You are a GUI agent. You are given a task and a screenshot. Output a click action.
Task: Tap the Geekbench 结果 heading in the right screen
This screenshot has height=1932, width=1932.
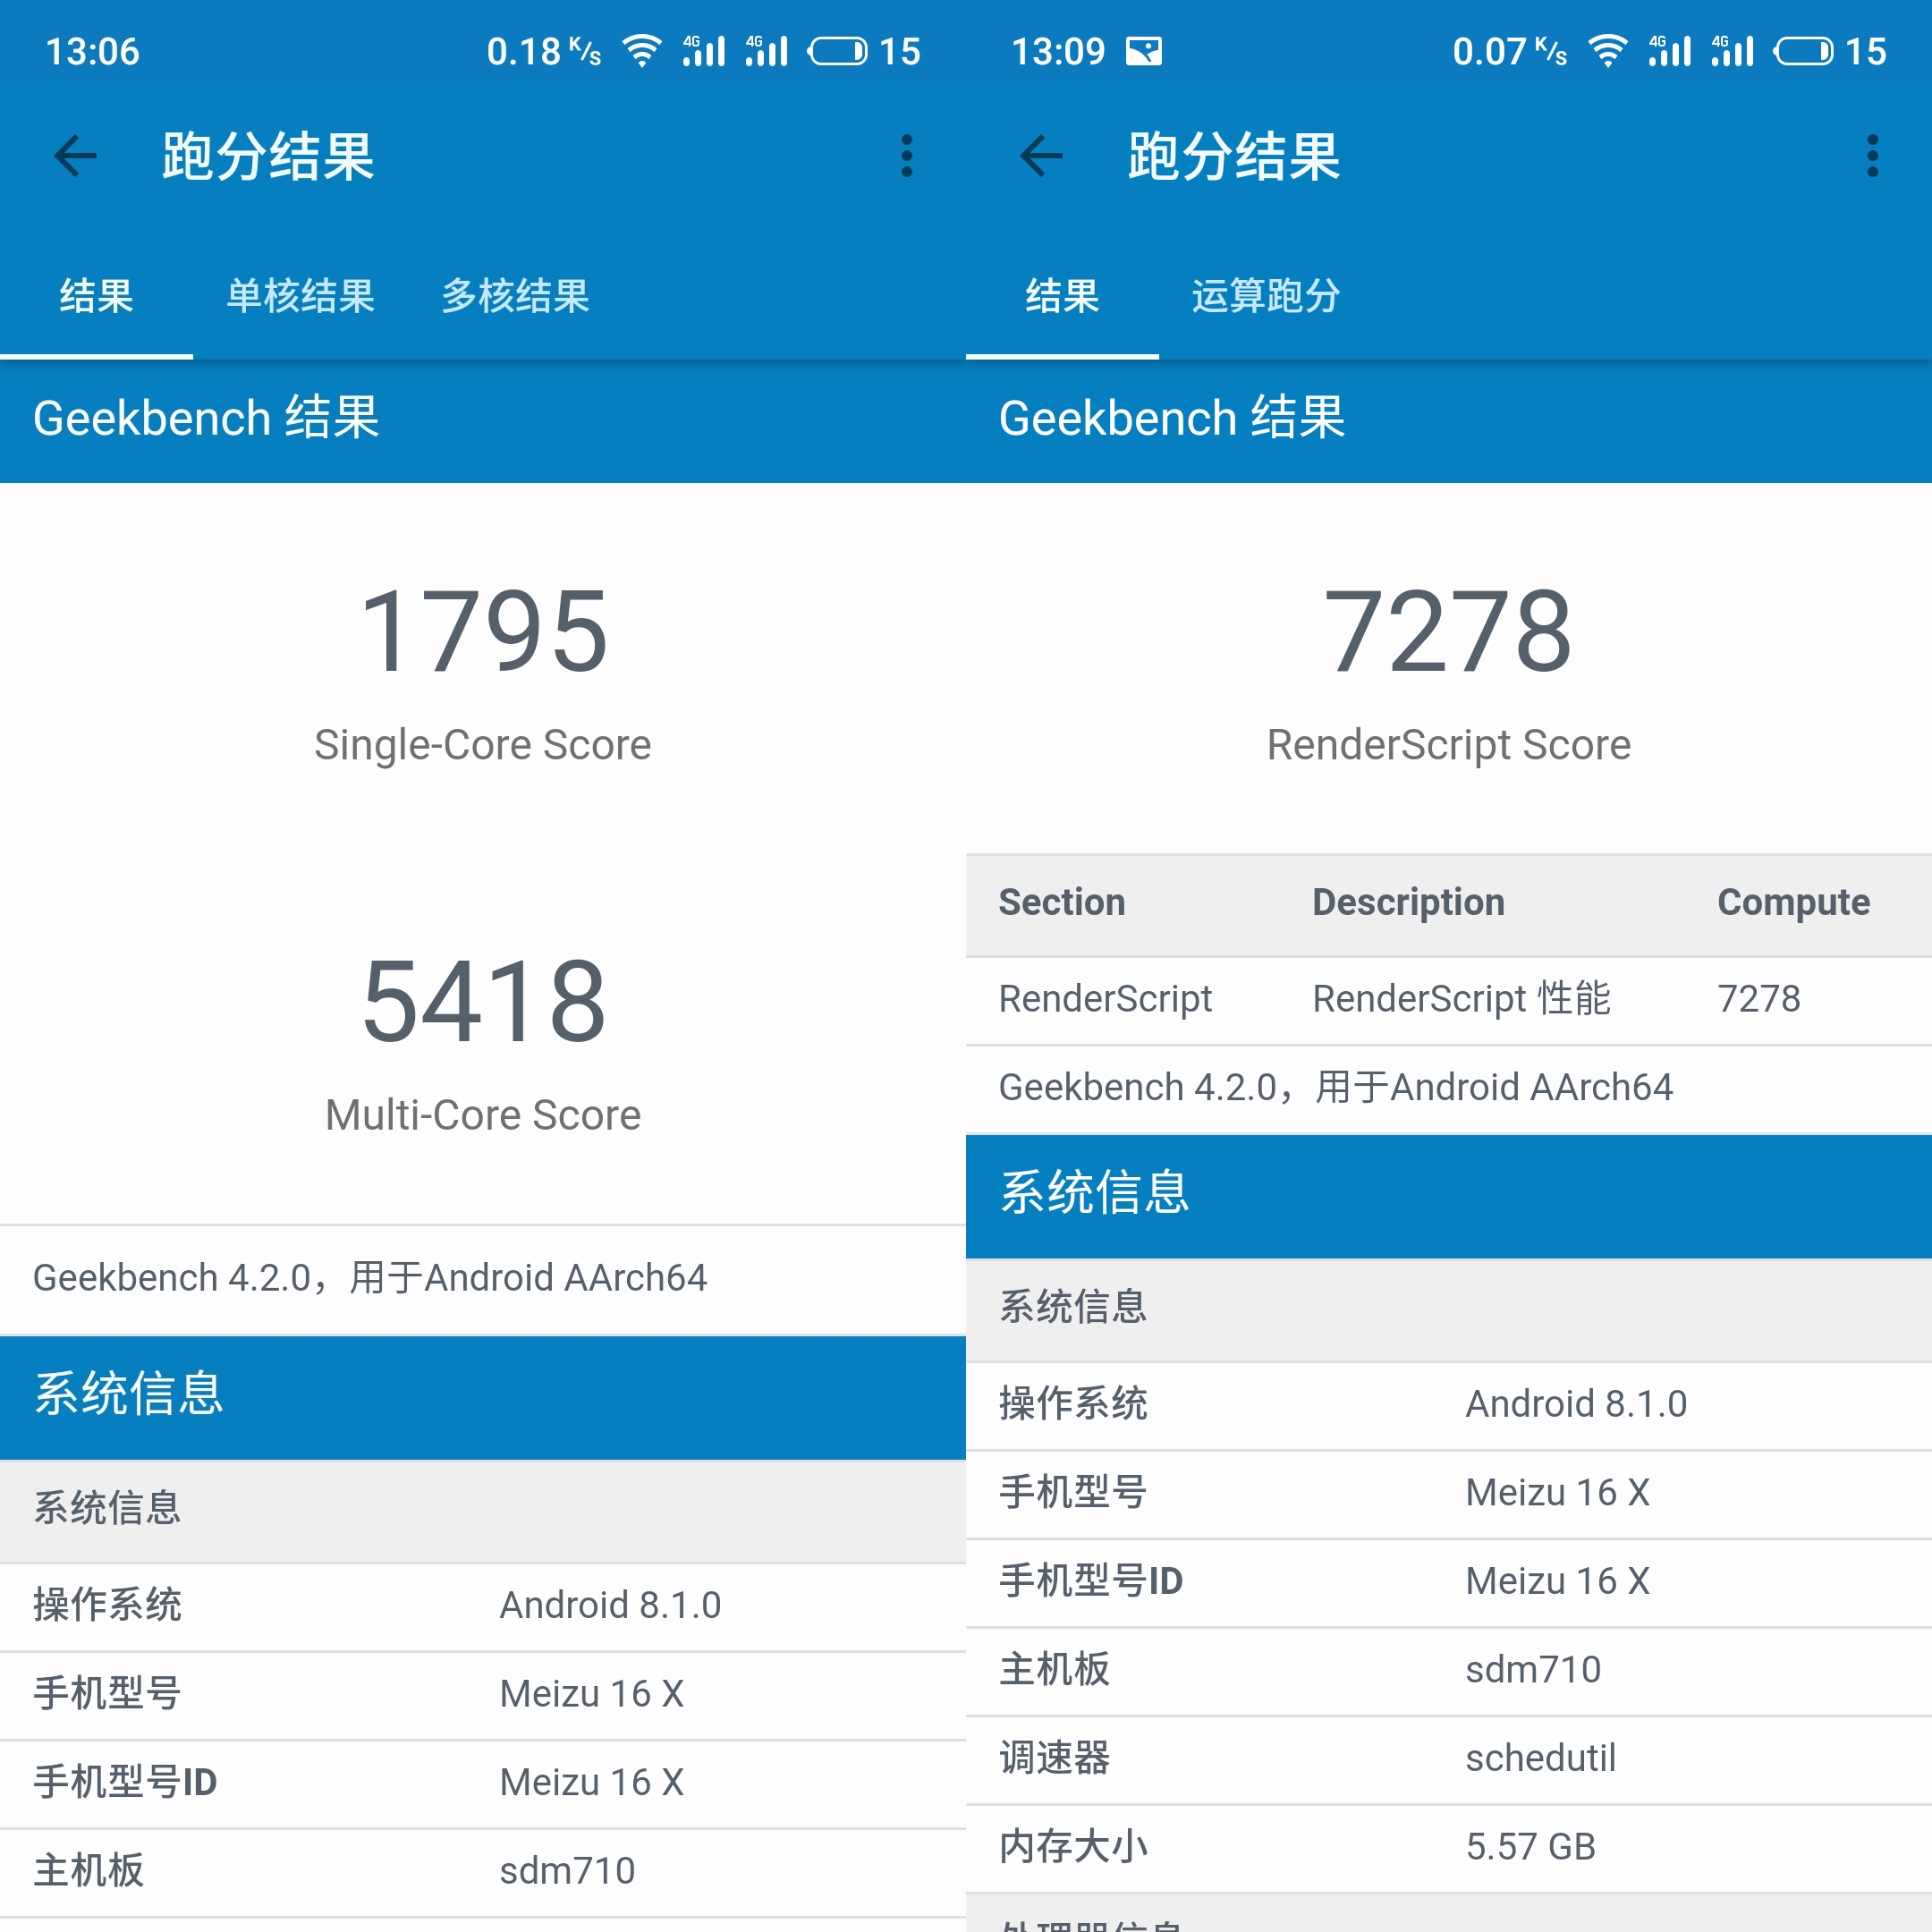point(1172,417)
